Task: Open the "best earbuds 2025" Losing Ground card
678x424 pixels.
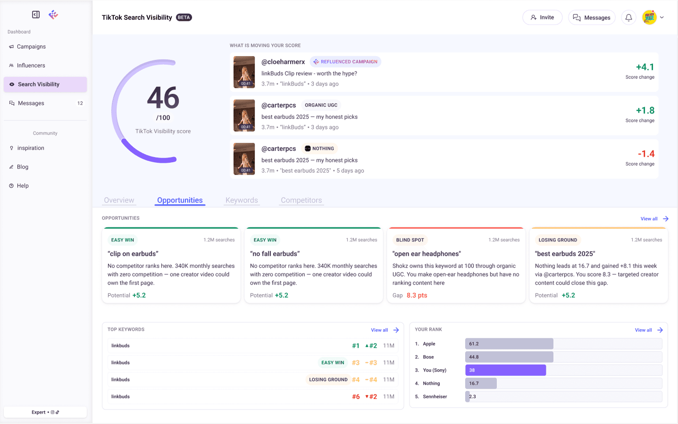Action: (599, 266)
